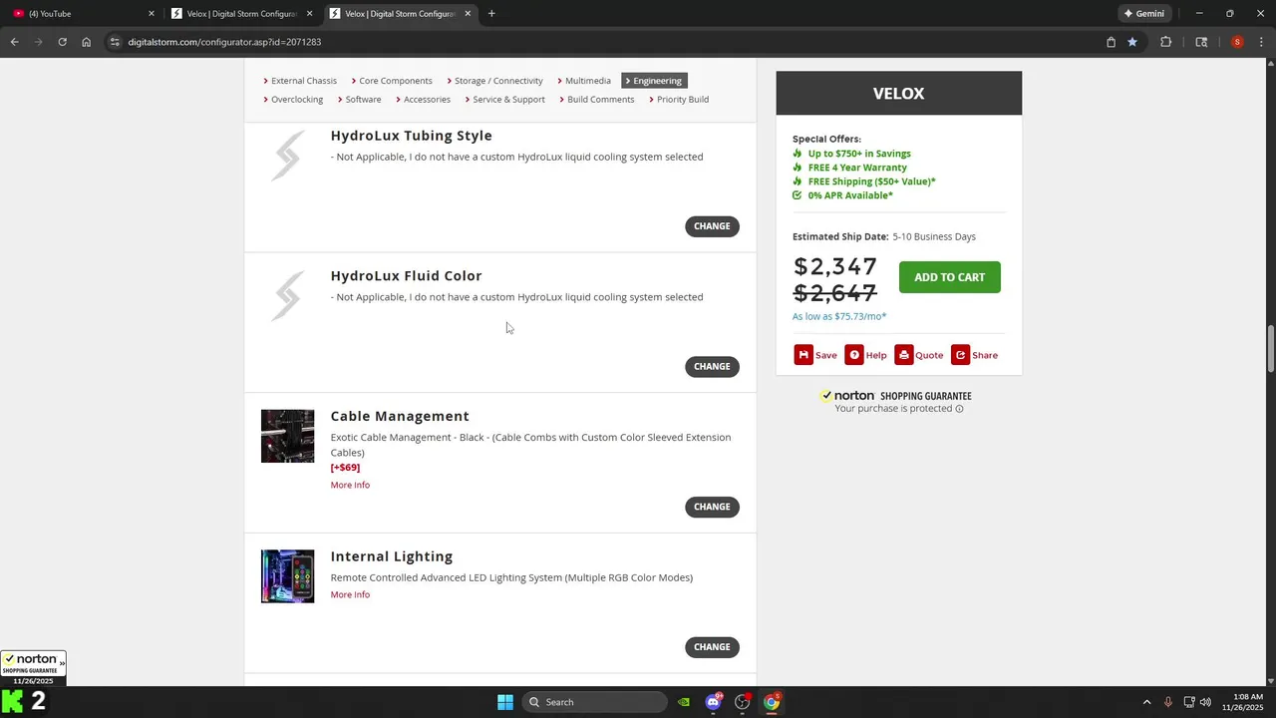Open More Info for Internal Lighting
The image size is (1276, 718).
(350, 594)
